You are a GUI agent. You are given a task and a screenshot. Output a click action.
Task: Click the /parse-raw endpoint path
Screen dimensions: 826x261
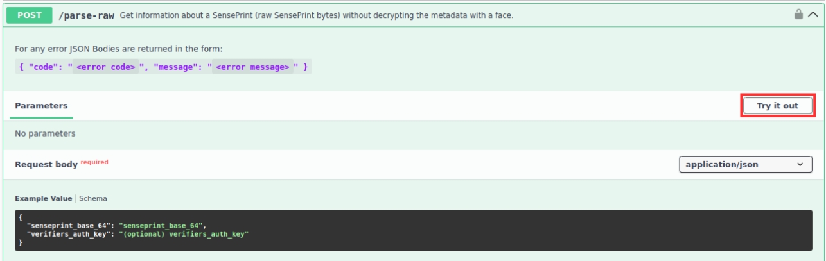pos(87,15)
